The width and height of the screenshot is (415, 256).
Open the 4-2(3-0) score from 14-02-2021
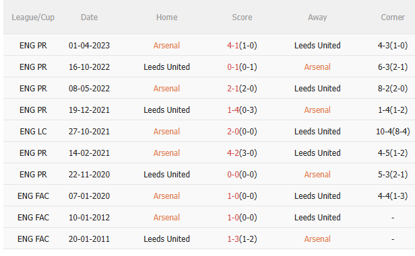242,153
